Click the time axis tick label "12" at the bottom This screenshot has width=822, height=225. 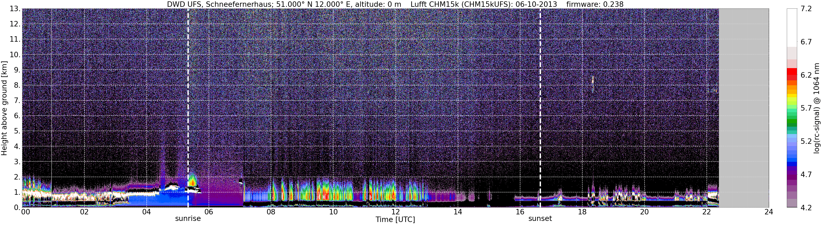(395, 212)
